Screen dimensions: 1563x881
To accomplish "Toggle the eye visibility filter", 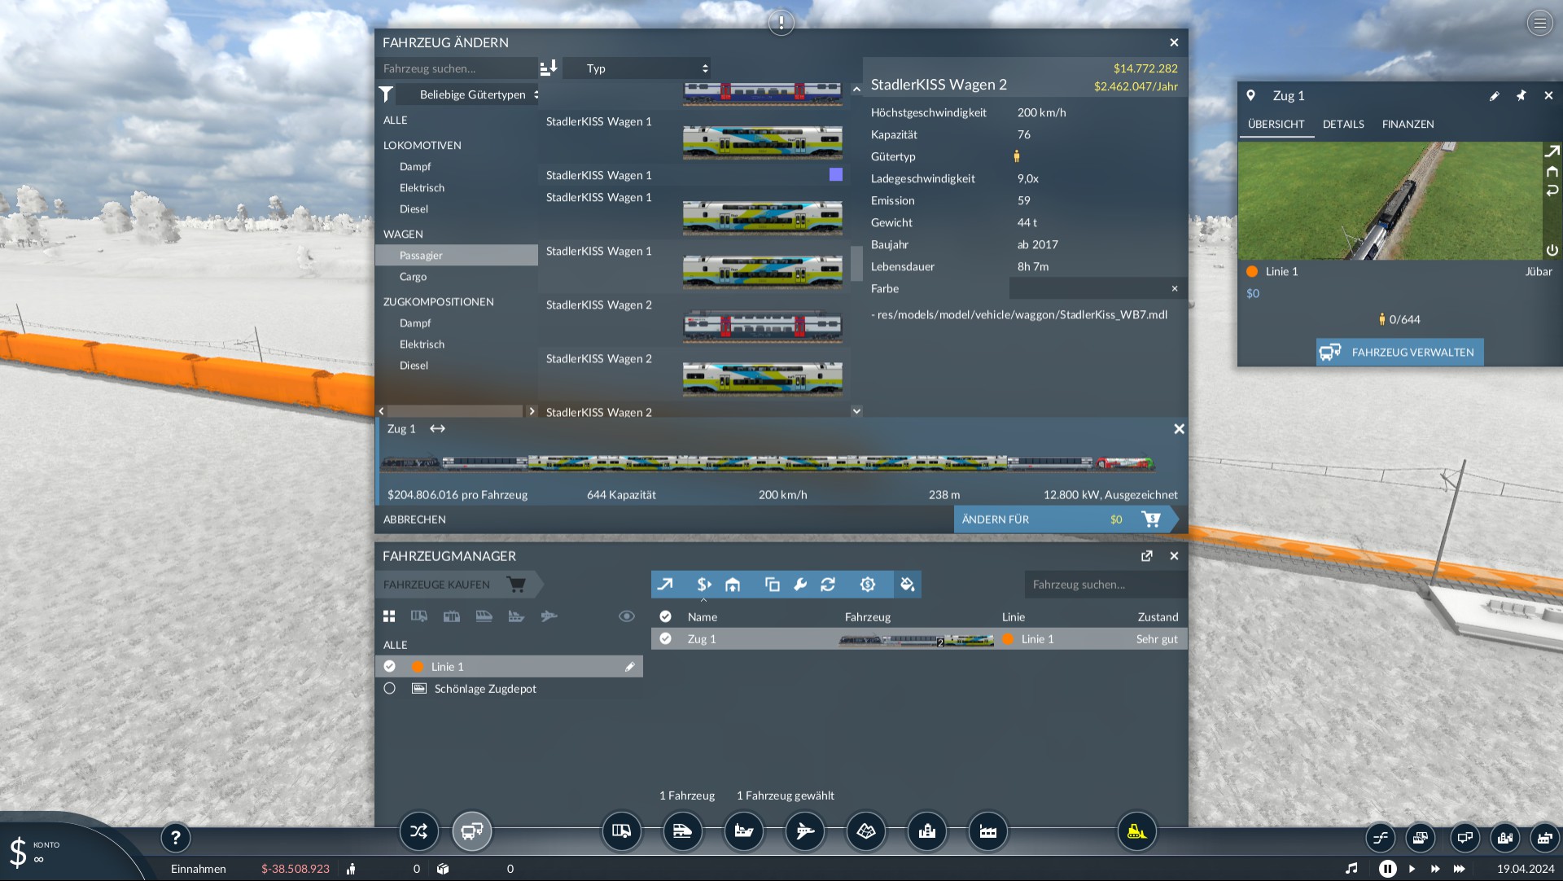I will 626,616.
